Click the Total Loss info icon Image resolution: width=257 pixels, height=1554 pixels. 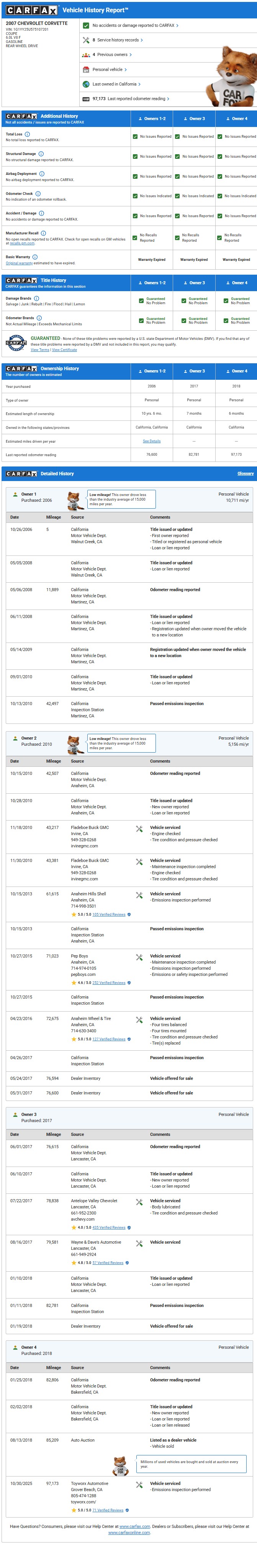27,134
